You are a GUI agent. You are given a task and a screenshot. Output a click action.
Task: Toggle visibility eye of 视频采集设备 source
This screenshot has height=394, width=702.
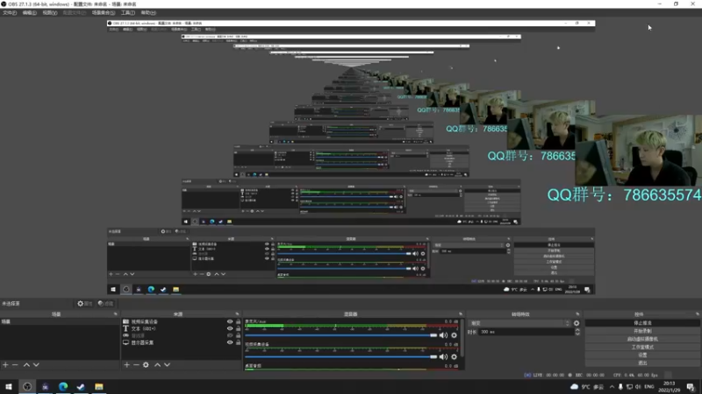[x=230, y=321]
